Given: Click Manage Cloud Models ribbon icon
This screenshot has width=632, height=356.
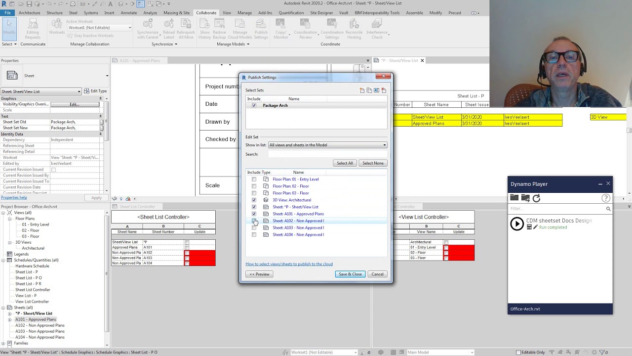Looking at the screenshot, I should click(x=240, y=30).
